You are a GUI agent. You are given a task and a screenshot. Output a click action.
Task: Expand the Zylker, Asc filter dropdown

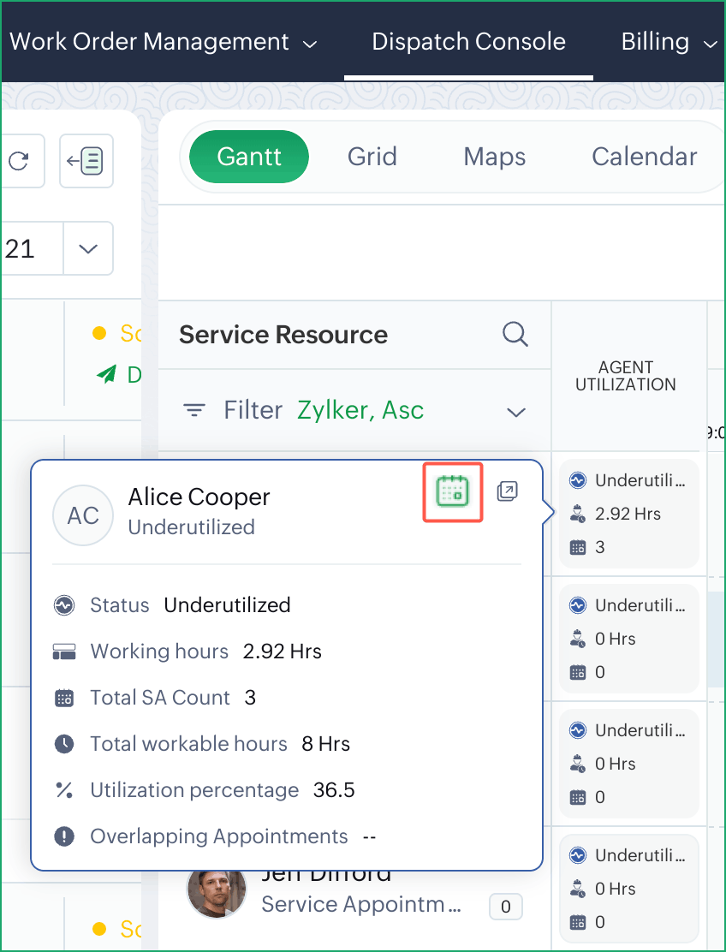tap(515, 412)
